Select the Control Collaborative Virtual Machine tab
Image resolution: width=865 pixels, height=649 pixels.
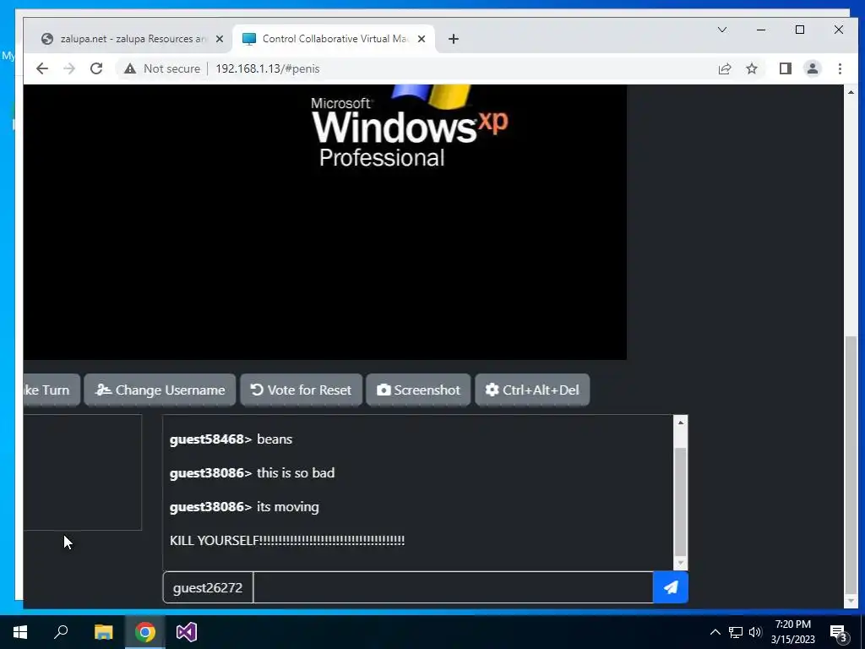[x=334, y=39]
